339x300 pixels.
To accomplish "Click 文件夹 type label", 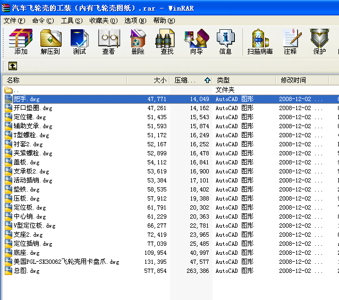I will click(225, 89).
